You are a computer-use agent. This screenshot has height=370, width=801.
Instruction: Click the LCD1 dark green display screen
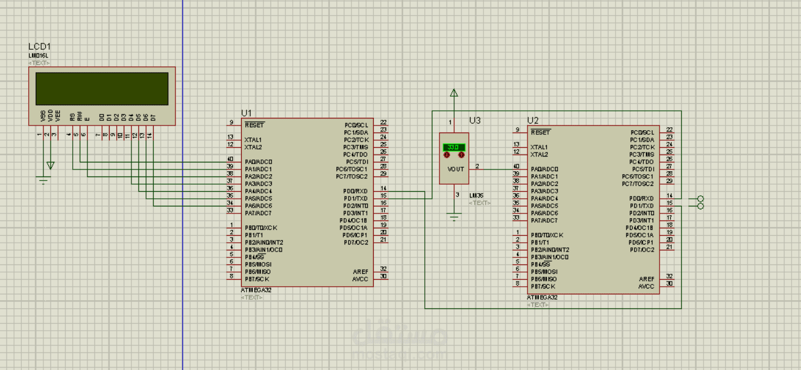tap(102, 89)
